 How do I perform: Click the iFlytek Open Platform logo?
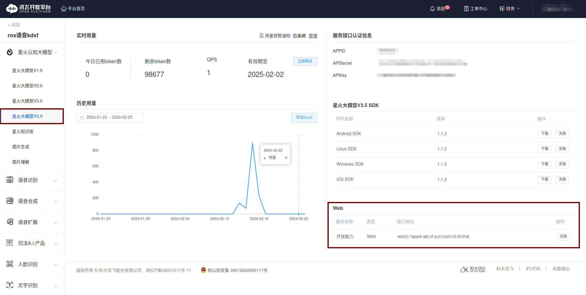pos(28,9)
